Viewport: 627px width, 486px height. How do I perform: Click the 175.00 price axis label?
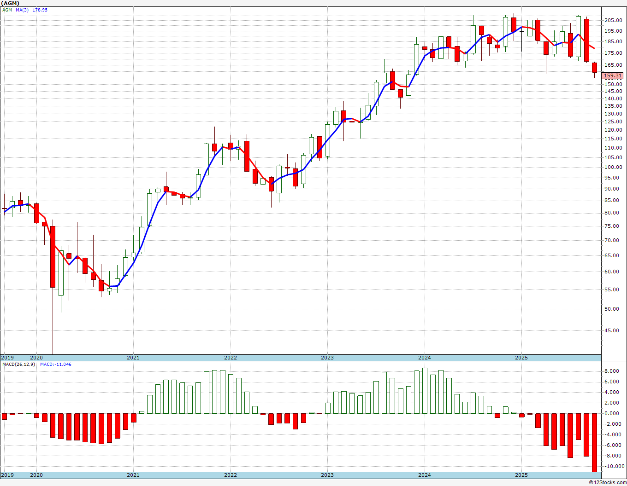613,53
